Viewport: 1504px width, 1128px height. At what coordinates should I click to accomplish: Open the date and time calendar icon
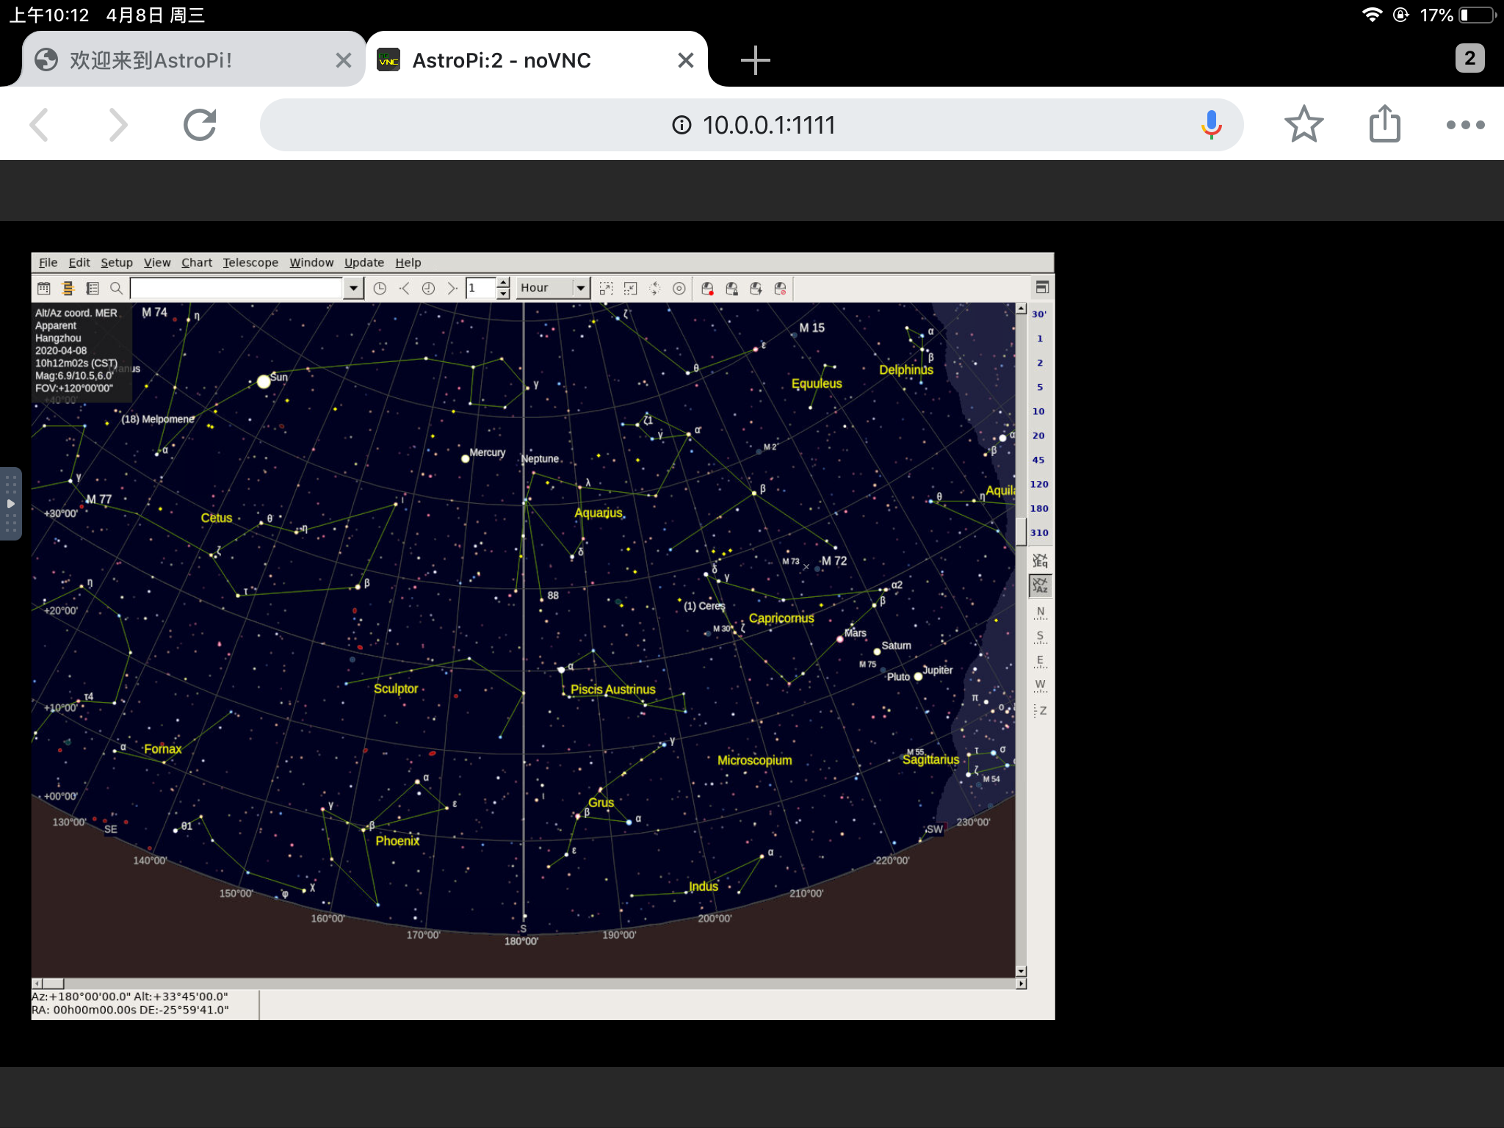[44, 289]
